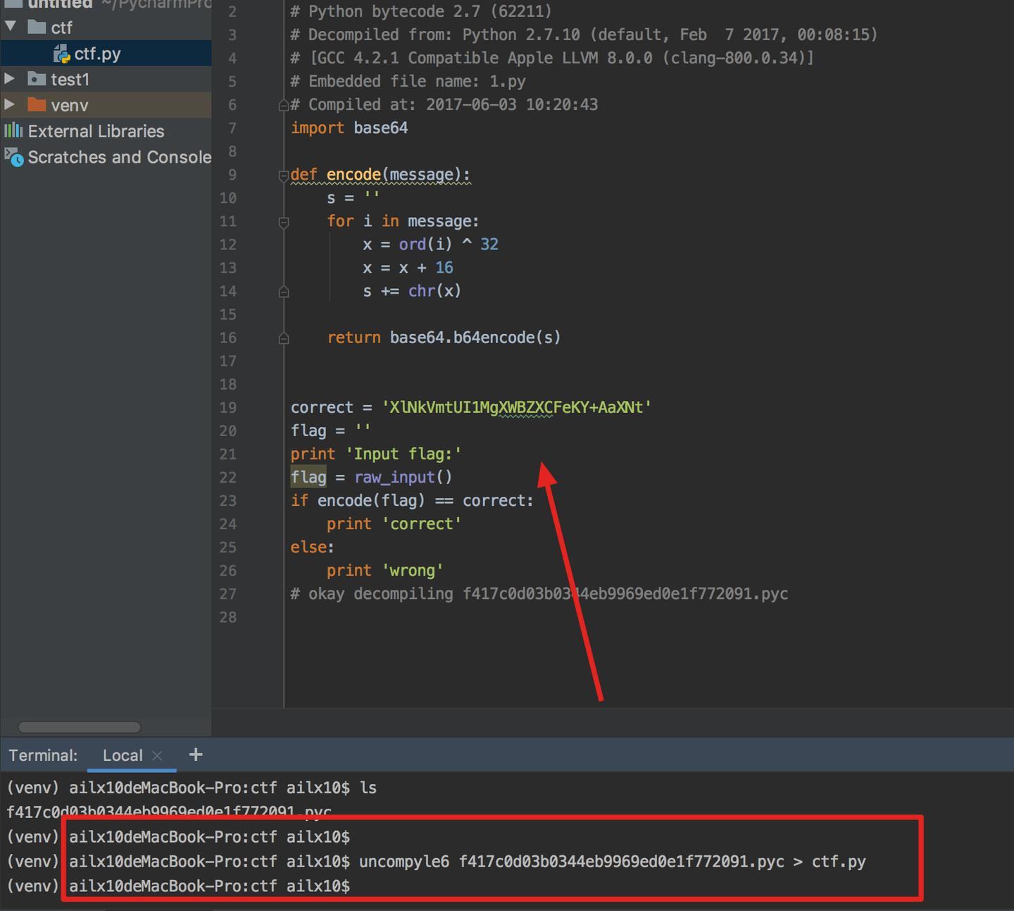
Task: Expand the venv folder
Action: pos(9,104)
